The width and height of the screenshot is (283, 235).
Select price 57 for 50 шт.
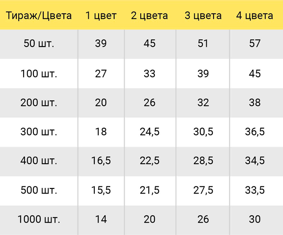click(255, 43)
